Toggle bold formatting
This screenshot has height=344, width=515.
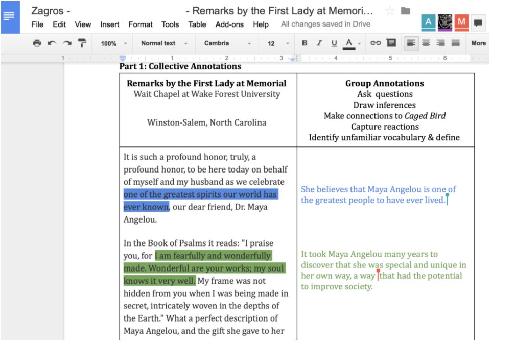pyautogui.click(x=305, y=43)
